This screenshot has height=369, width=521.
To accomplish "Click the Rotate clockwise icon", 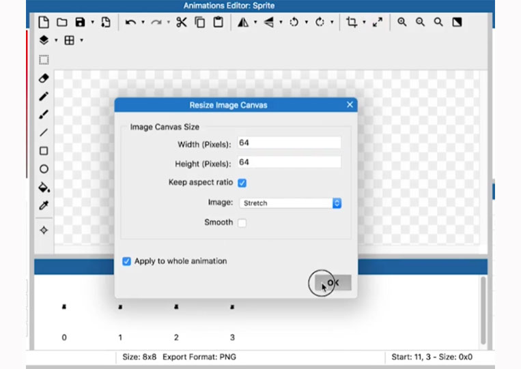I will pyautogui.click(x=320, y=23).
